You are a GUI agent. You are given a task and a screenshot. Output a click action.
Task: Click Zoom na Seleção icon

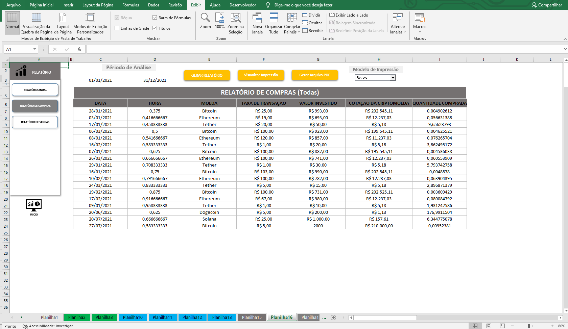tap(236, 18)
